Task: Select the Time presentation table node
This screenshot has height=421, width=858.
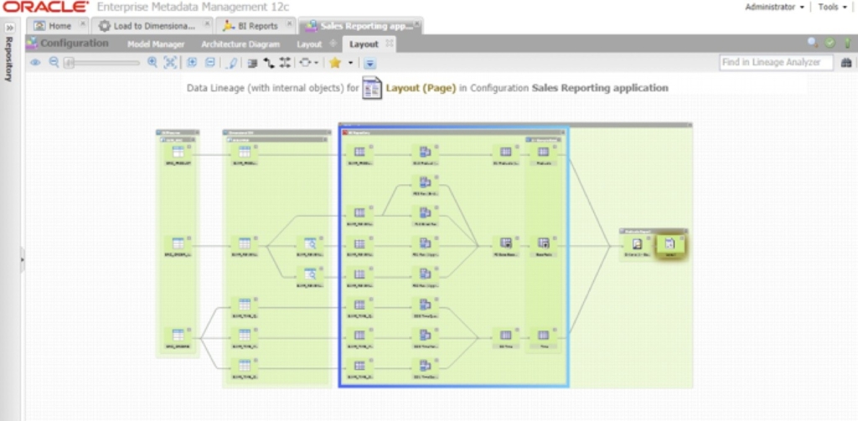Action: click(x=543, y=338)
